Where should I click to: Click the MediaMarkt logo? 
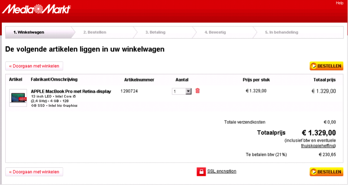[36, 9]
